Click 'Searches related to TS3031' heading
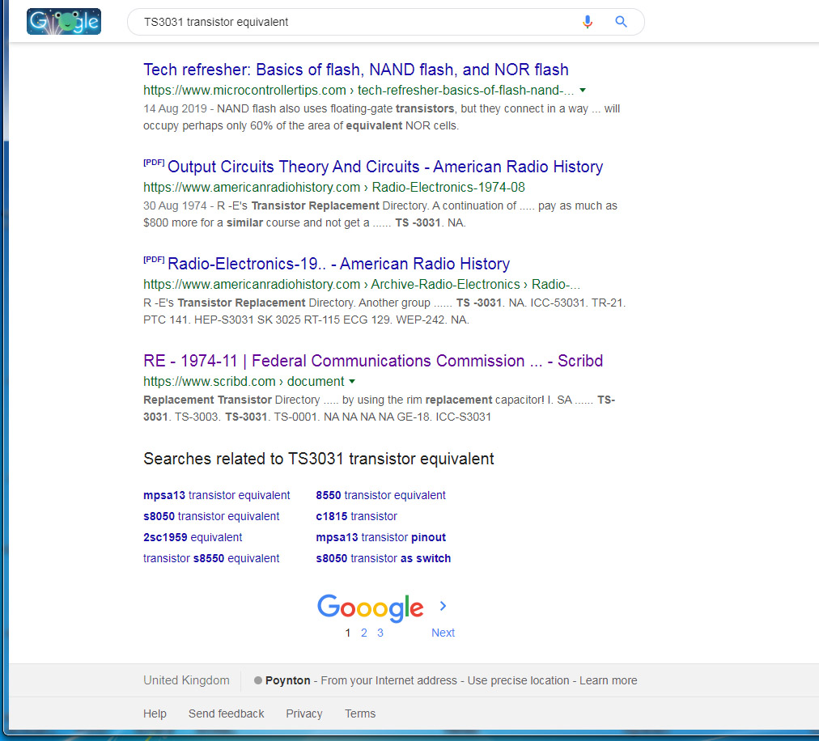Image resolution: width=819 pixels, height=741 pixels. tap(319, 459)
